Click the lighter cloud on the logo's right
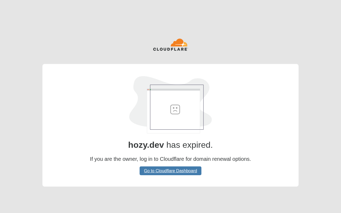 tap(185, 44)
